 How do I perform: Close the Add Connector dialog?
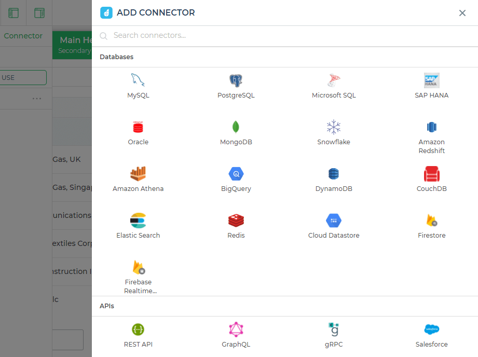462,13
